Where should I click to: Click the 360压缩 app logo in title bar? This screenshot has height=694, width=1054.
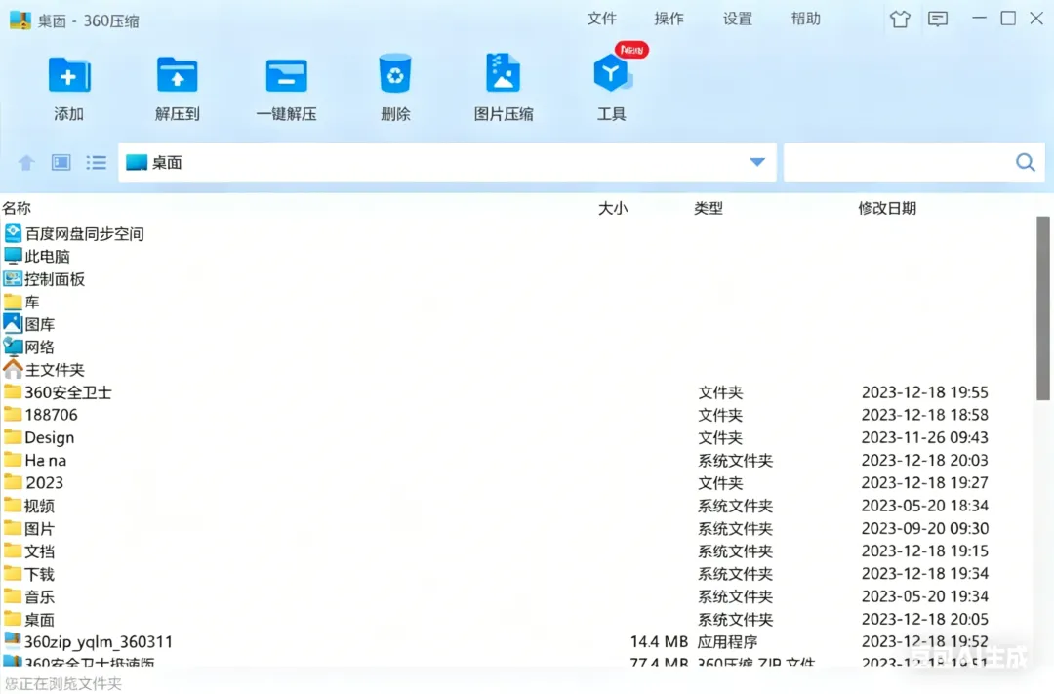click(x=20, y=20)
